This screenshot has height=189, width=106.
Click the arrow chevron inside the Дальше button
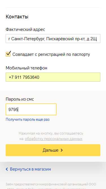click(62, 150)
